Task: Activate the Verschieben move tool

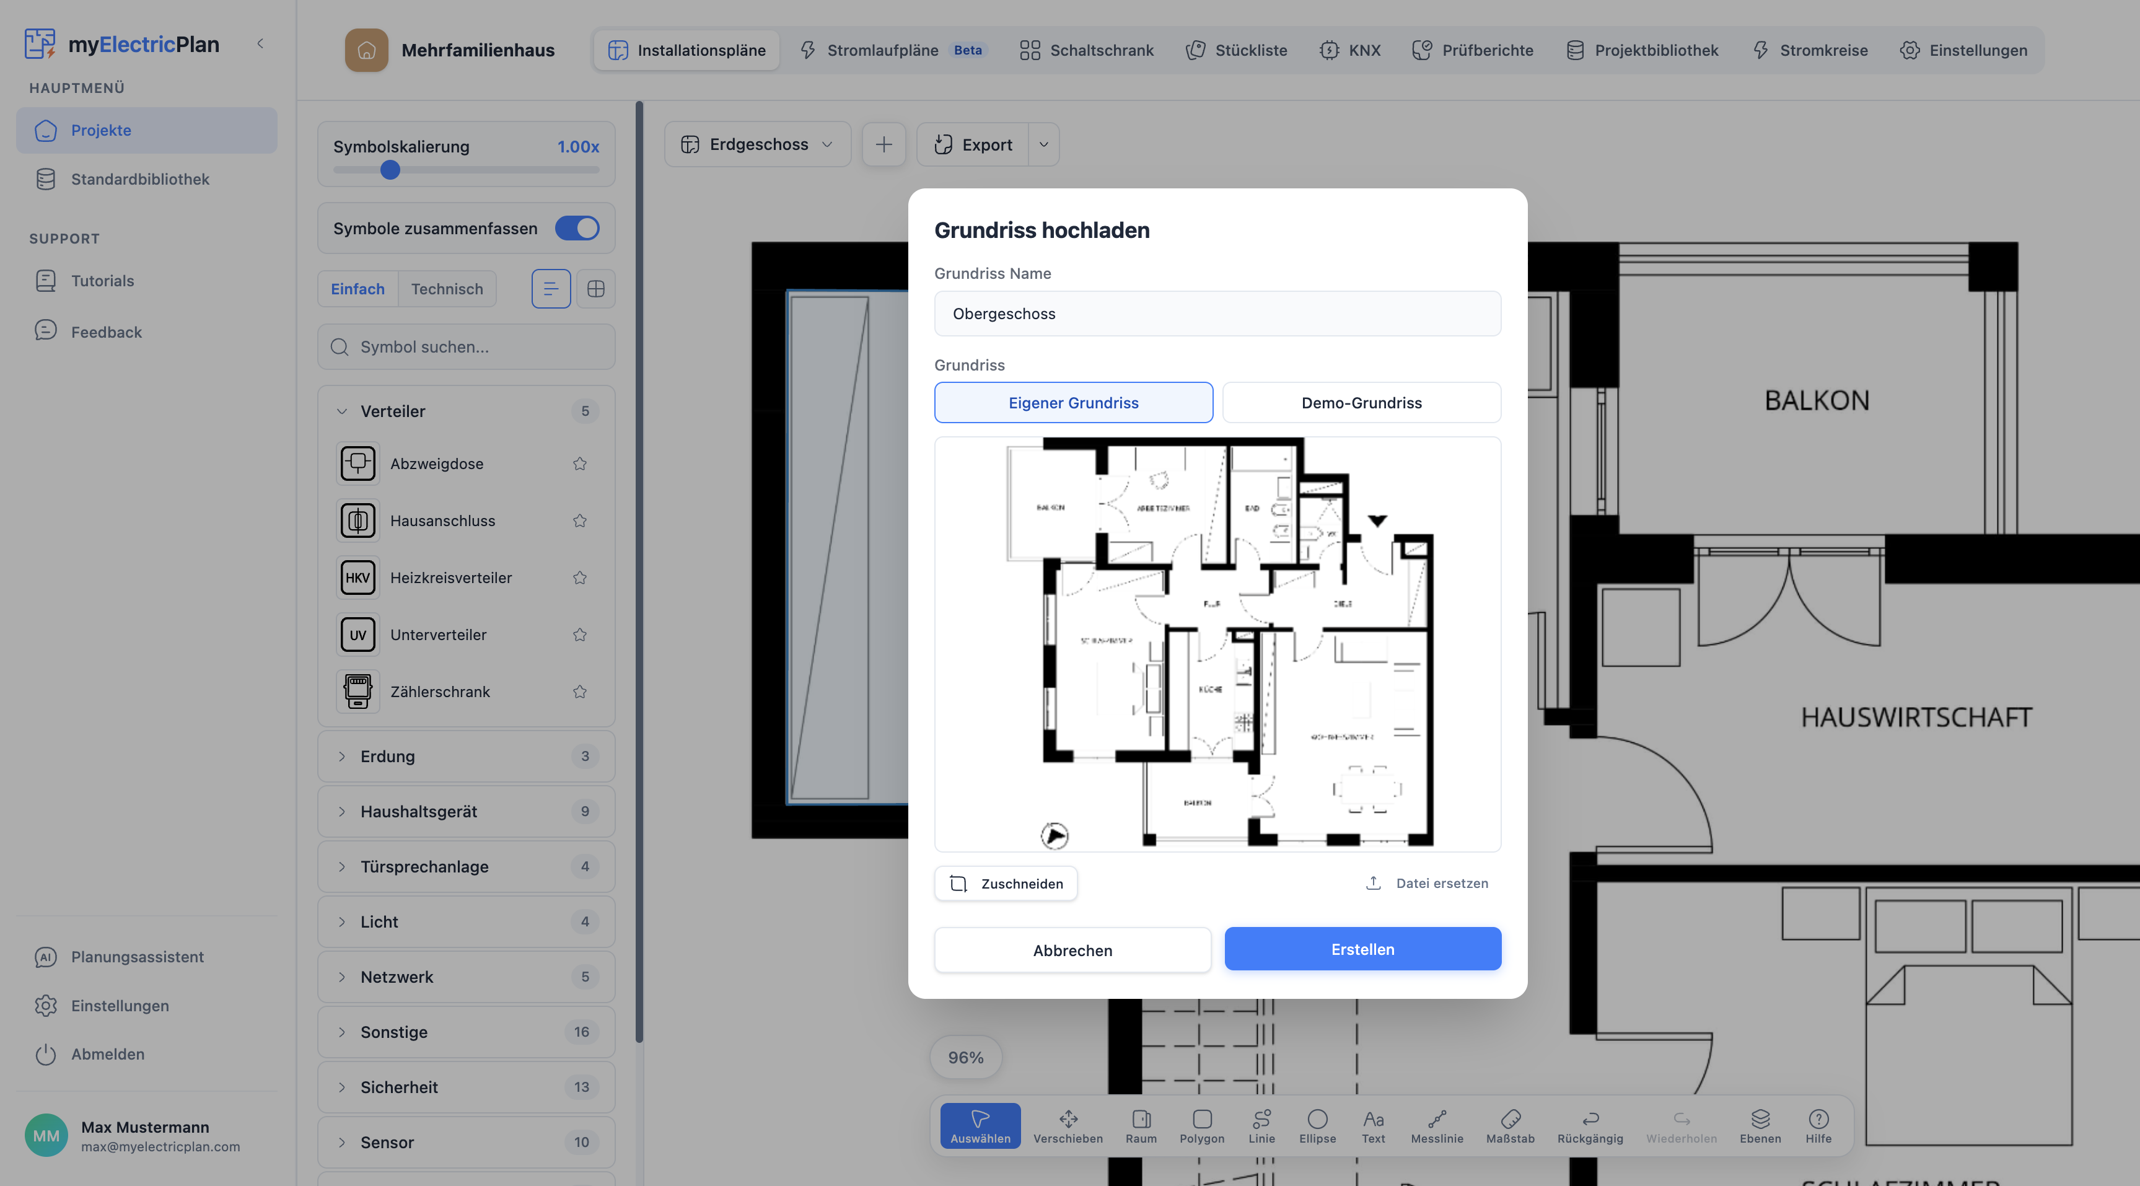Action: 1068,1126
